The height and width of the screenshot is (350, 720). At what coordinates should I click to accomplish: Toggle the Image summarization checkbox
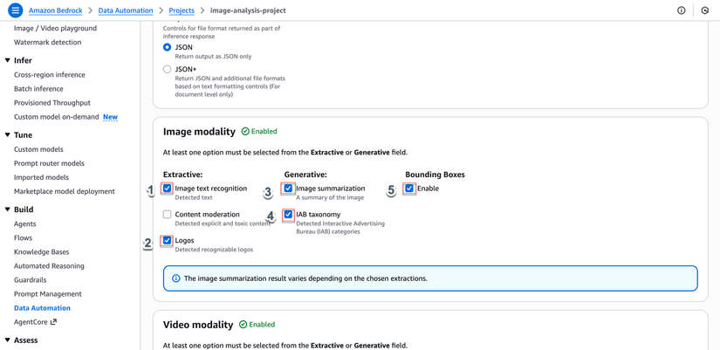coord(288,189)
